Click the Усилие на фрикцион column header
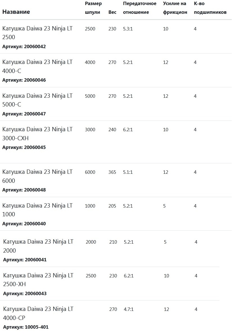Image resolution: width=234 pixels, height=334 pixels. (x=175, y=8)
